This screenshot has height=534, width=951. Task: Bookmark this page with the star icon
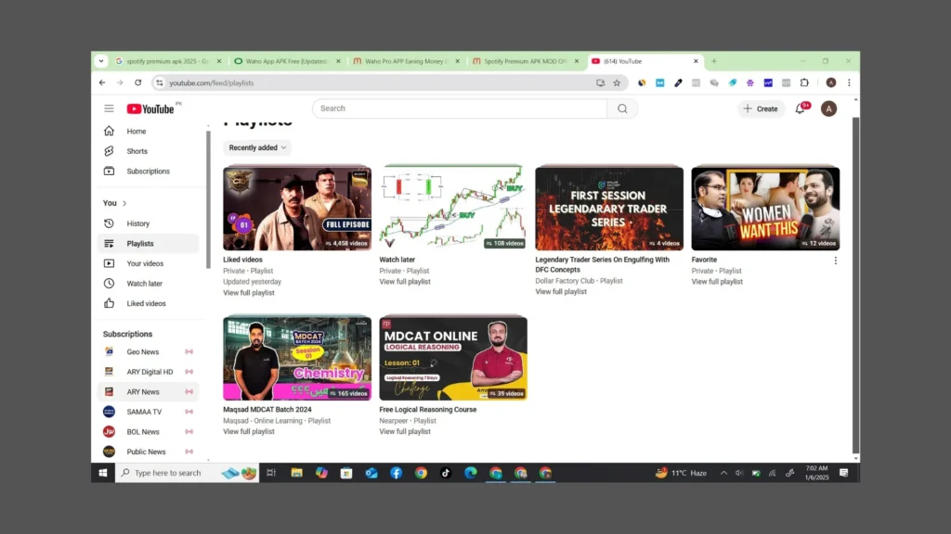pos(616,83)
